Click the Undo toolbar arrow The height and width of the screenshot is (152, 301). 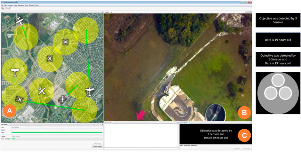tap(6, 8)
